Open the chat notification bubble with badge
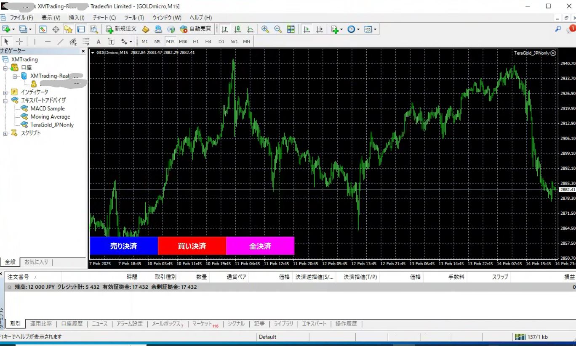The height and width of the screenshot is (346, 576). click(x=571, y=29)
